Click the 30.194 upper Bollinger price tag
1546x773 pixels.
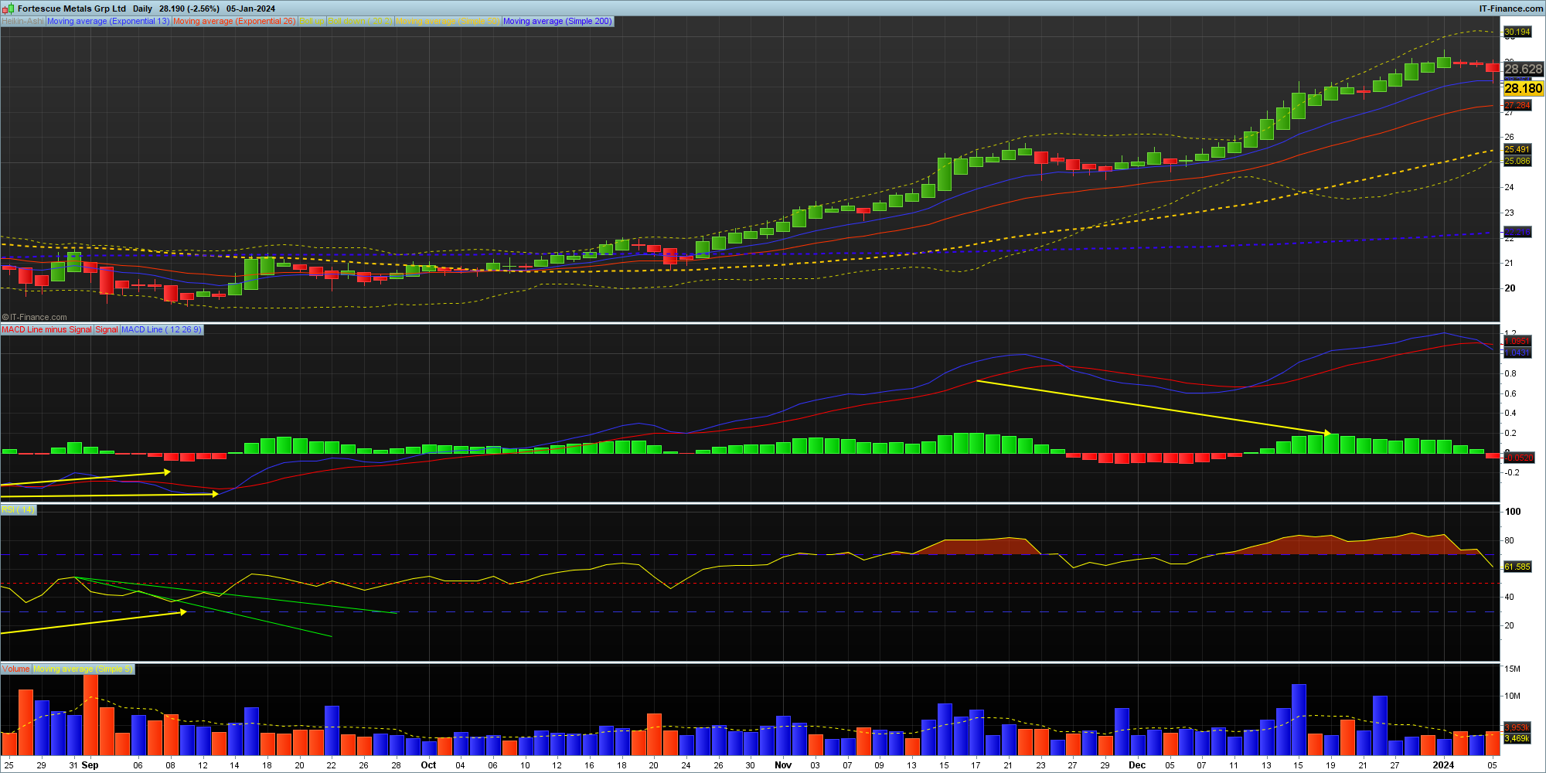[x=1517, y=32]
